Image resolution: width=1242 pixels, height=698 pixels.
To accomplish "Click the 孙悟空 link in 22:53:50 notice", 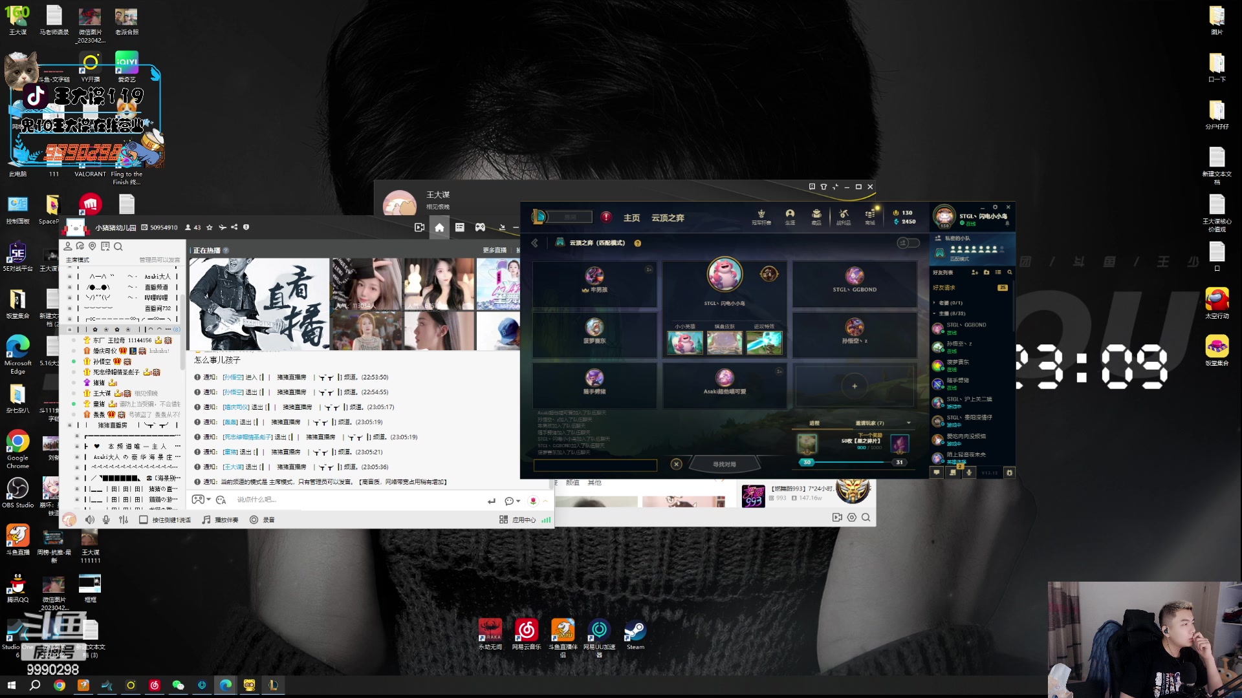I will pos(233,377).
